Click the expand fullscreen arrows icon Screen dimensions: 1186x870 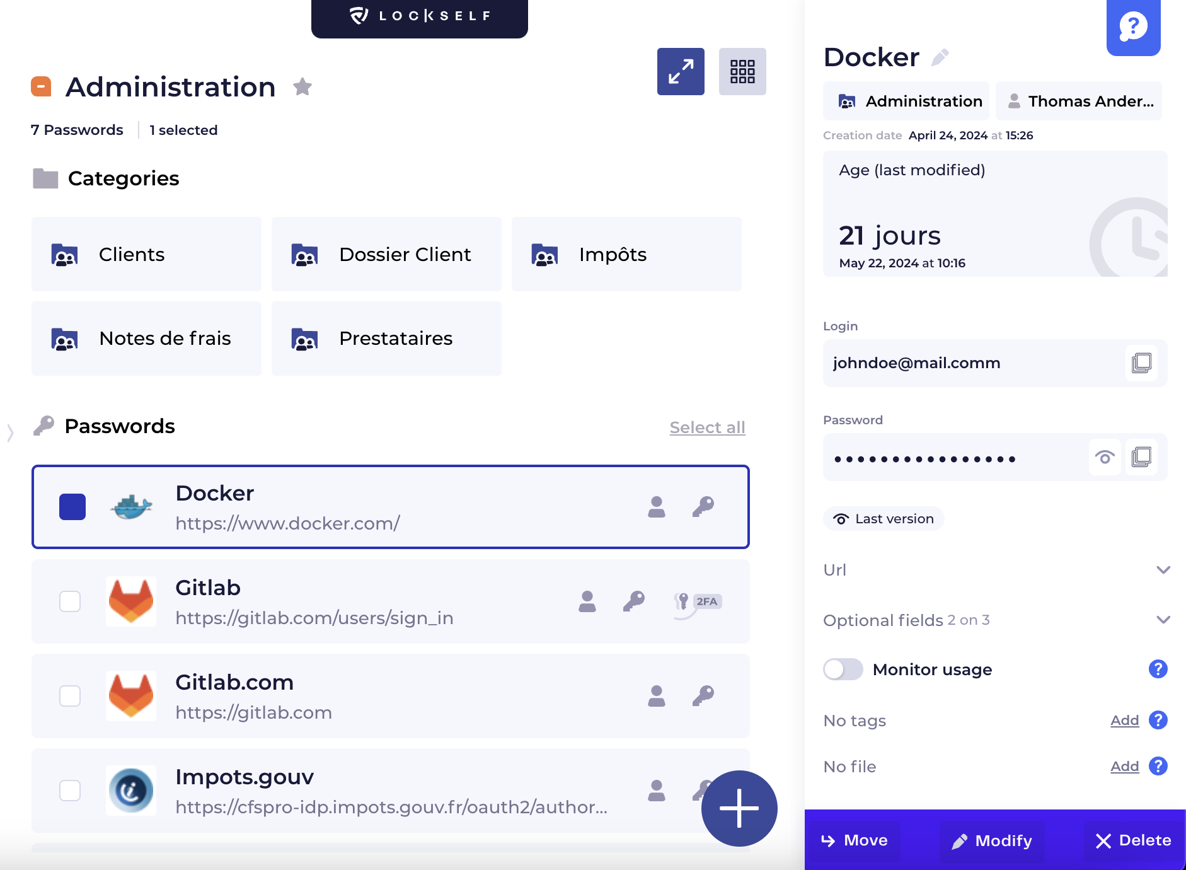[681, 71]
